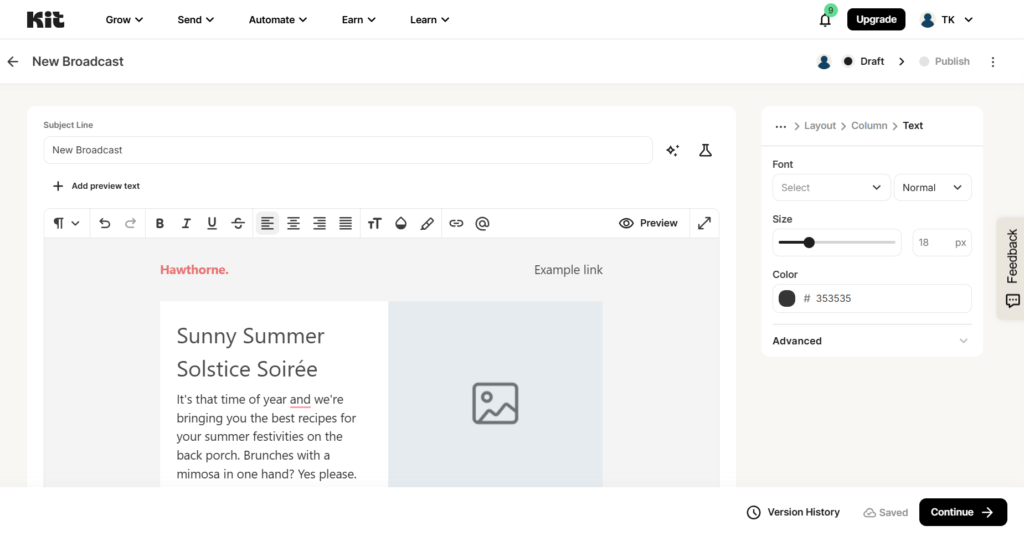This screenshot has width=1024, height=536.
Task: Click the Continue button
Action: point(963,512)
